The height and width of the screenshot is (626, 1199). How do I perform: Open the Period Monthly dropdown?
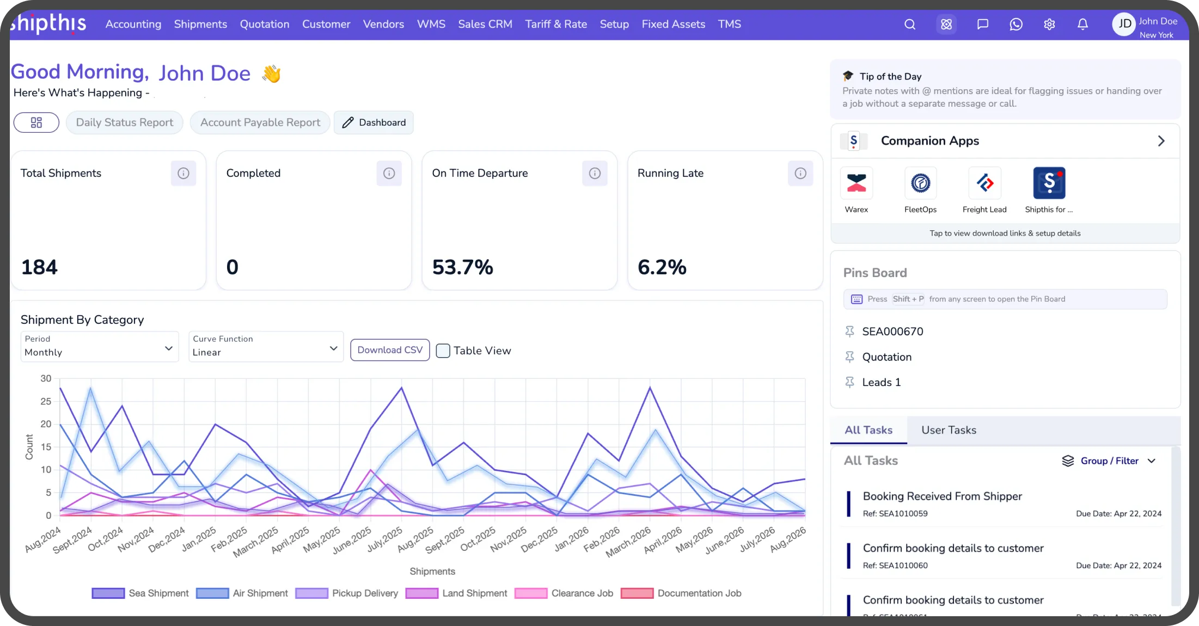[100, 346]
